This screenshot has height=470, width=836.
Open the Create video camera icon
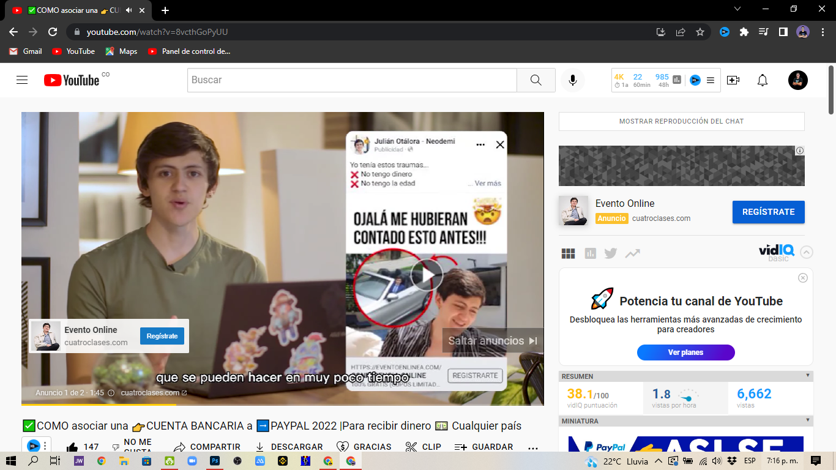[x=733, y=80]
